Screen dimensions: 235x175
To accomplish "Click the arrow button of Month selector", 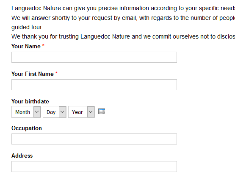I will [x=37, y=112].
